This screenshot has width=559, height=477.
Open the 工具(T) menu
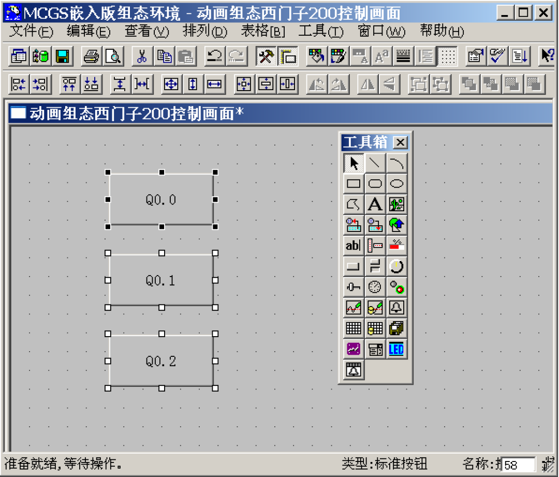point(321,31)
